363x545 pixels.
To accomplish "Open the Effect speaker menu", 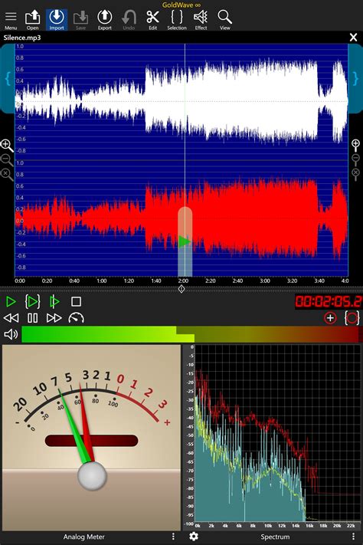I will click(x=201, y=20).
